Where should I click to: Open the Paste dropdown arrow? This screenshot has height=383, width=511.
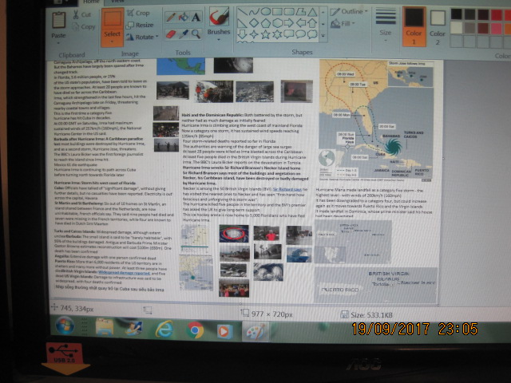coord(58,42)
